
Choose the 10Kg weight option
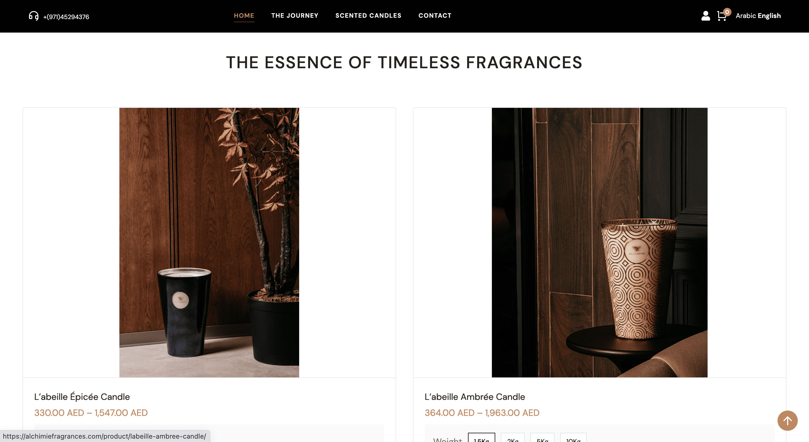(573, 438)
